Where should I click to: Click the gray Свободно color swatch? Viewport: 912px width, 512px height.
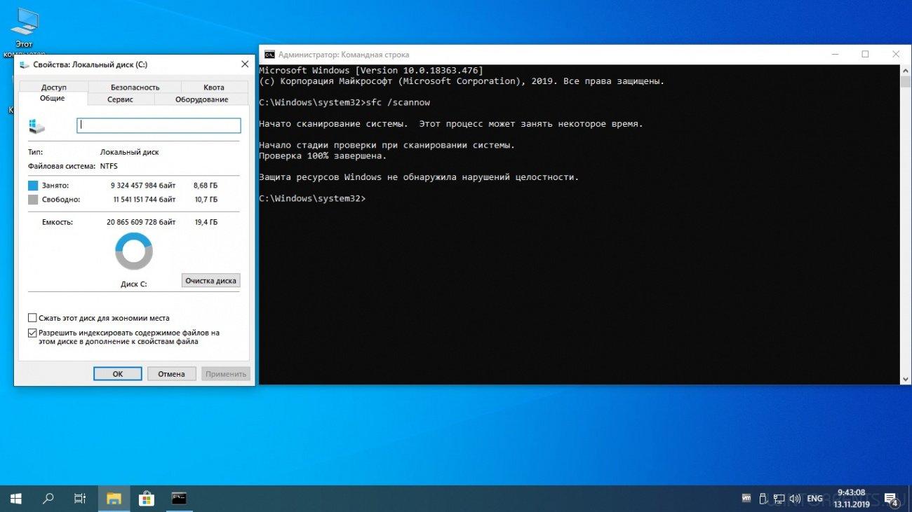[x=33, y=200]
